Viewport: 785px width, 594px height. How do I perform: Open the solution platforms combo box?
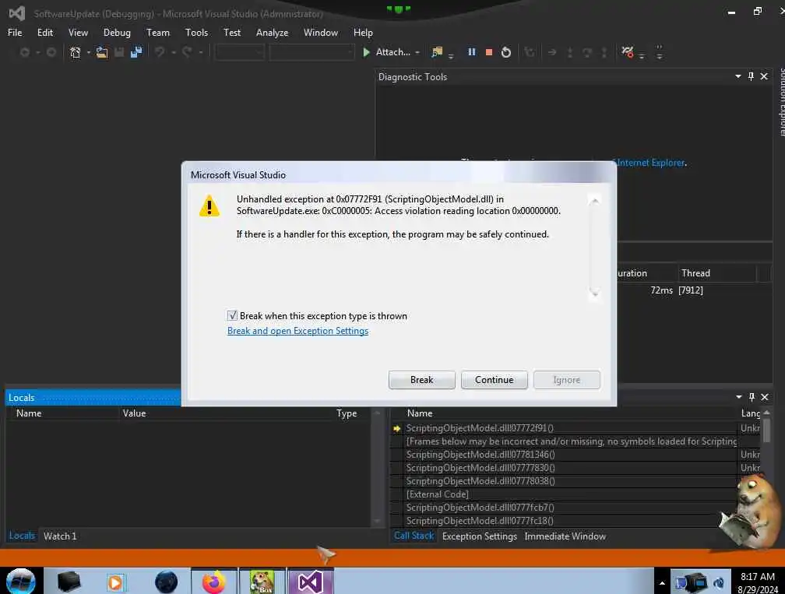[312, 52]
